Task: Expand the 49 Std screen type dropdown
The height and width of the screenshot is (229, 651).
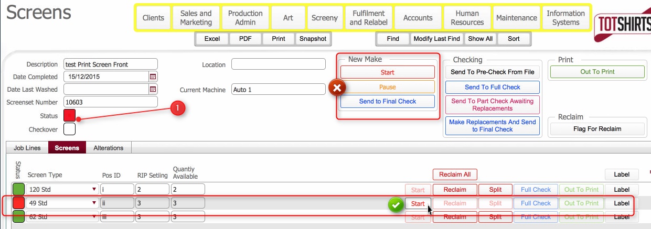Action: [94, 203]
